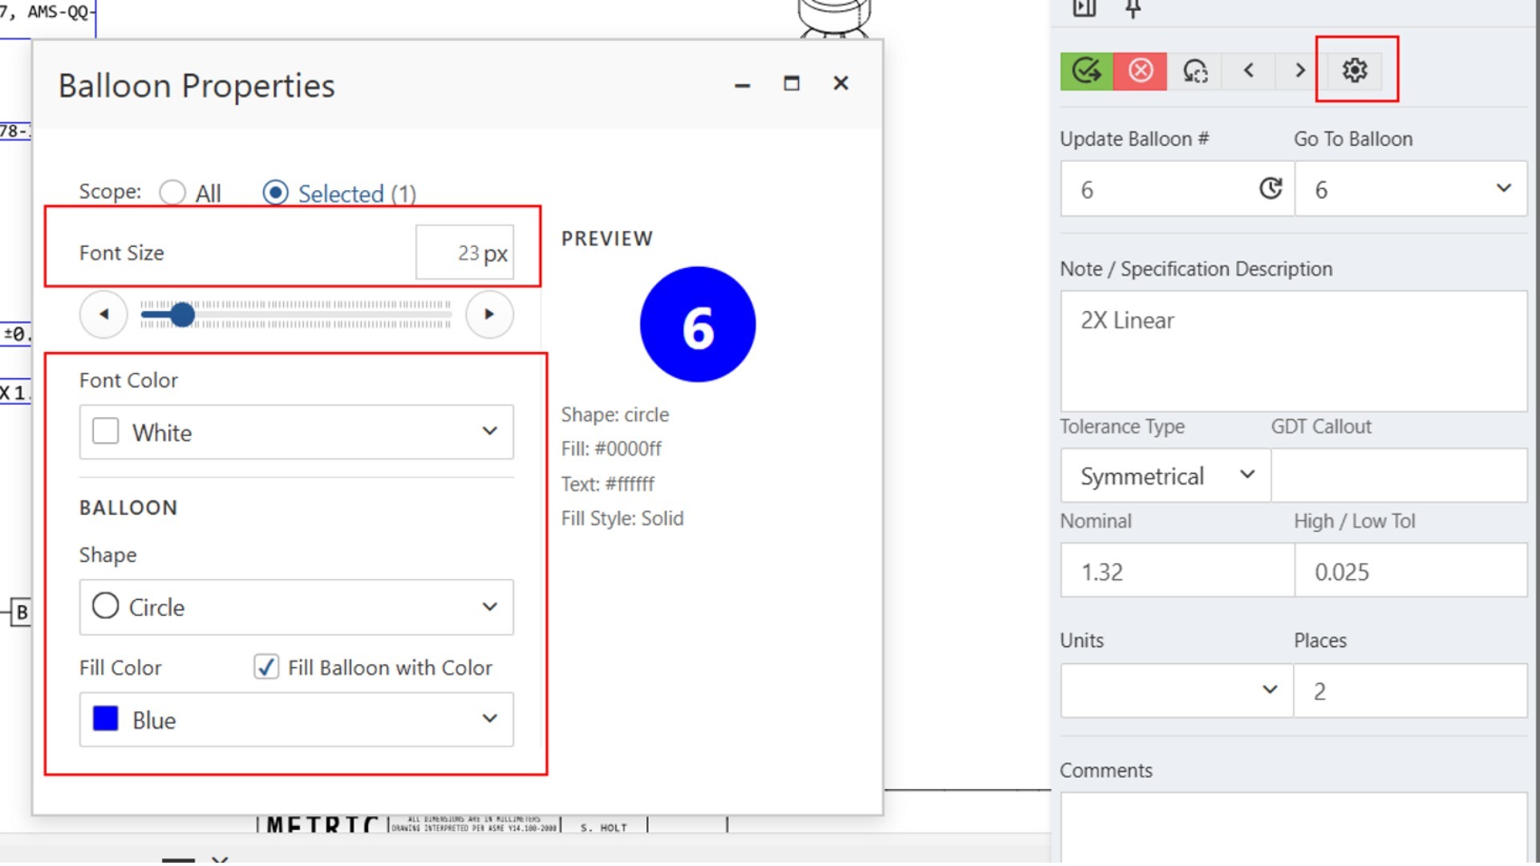
Task: Expand the balloon Shape dropdown
Action: (296, 607)
